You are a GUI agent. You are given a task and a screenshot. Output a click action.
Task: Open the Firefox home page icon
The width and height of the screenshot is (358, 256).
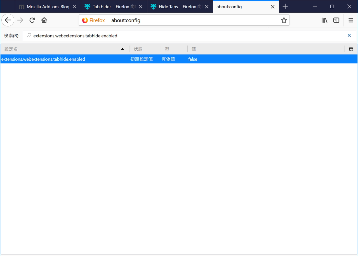44,20
